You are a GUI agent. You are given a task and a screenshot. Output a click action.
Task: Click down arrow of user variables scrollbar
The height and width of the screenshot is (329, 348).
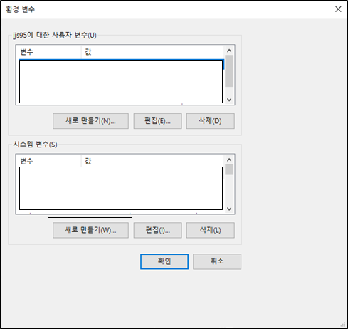(229, 100)
